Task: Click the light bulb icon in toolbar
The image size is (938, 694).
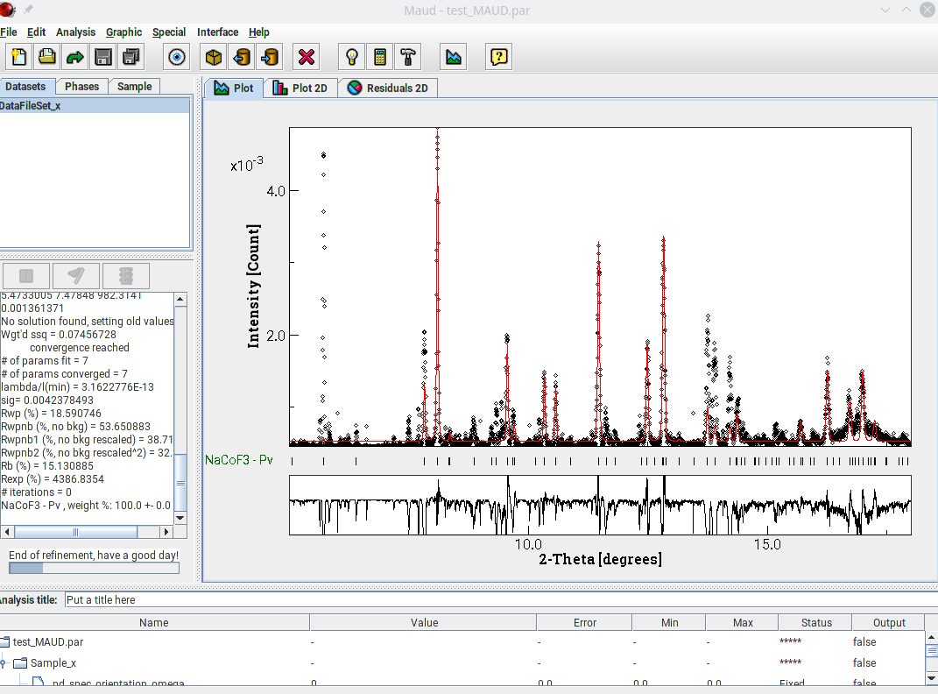Action: [x=352, y=57]
